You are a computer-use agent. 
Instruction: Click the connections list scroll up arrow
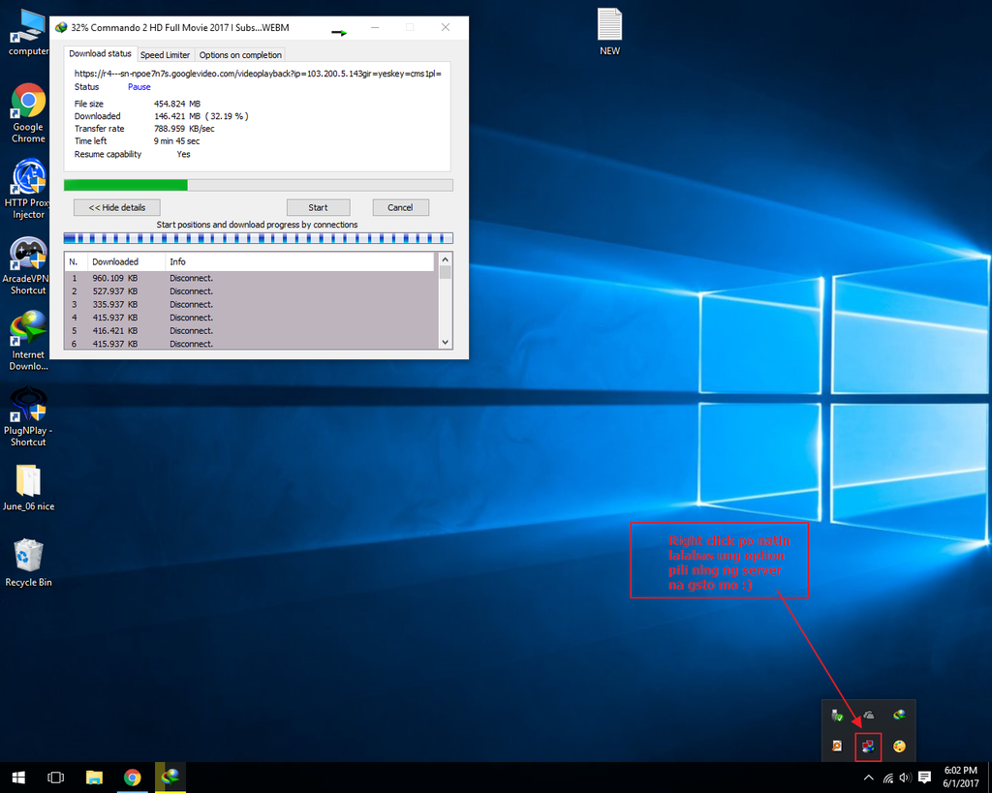click(x=445, y=259)
